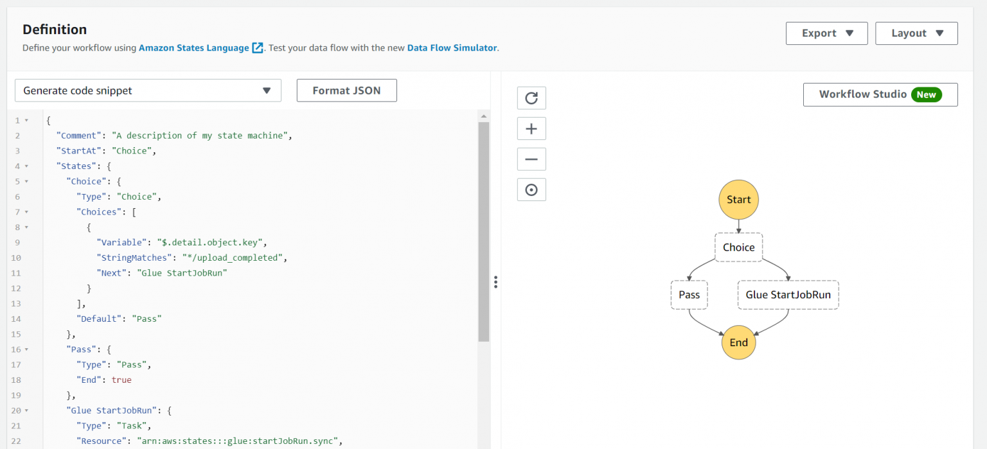Select the Start node in the graph

click(x=738, y=199)
